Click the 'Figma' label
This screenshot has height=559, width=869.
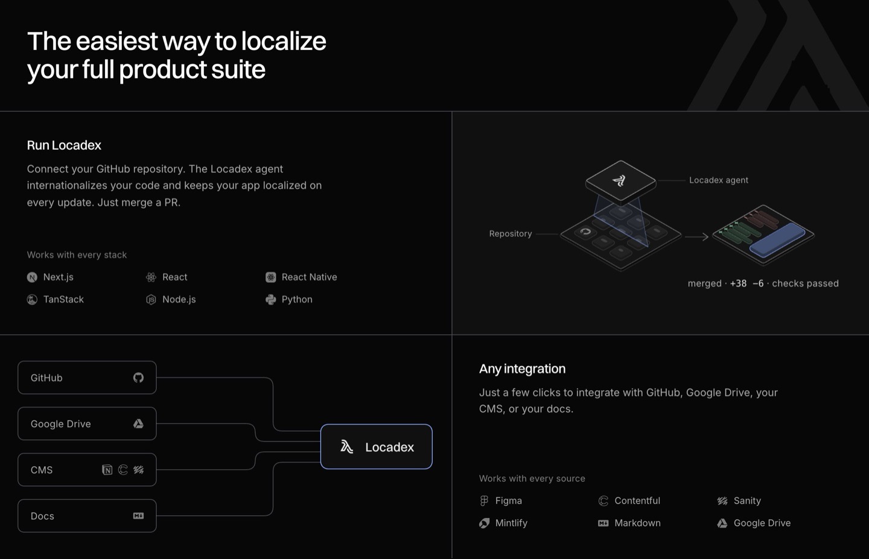pos(509,501)
